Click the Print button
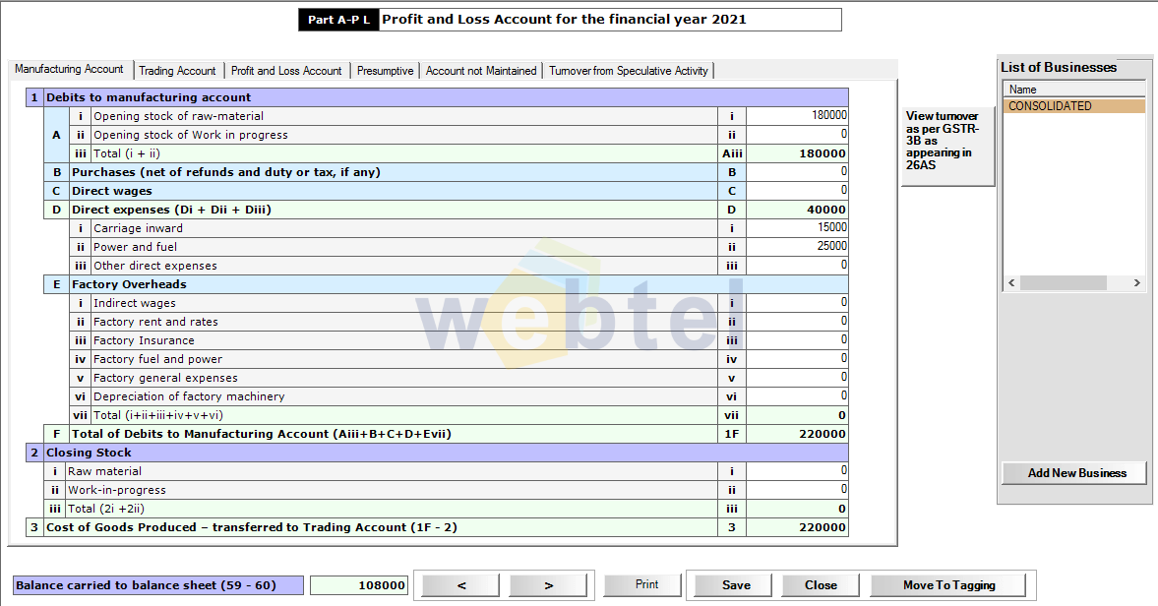 coord(641,584)
